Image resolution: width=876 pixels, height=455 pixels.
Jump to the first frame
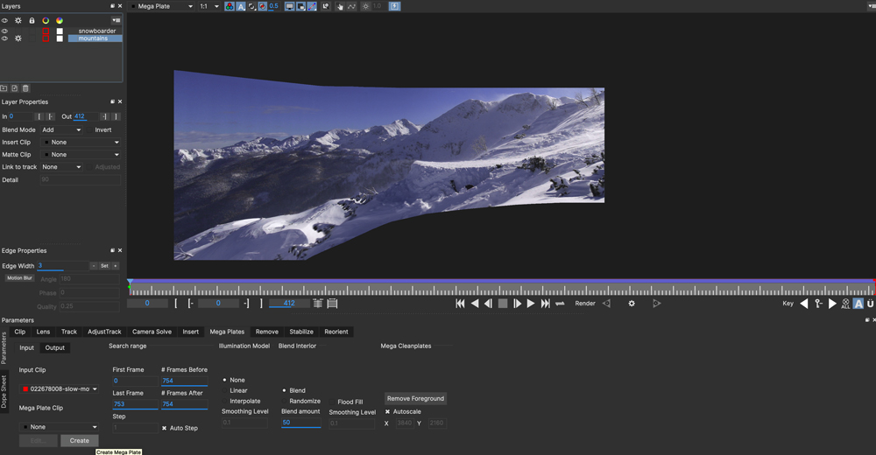pos(460,304)
